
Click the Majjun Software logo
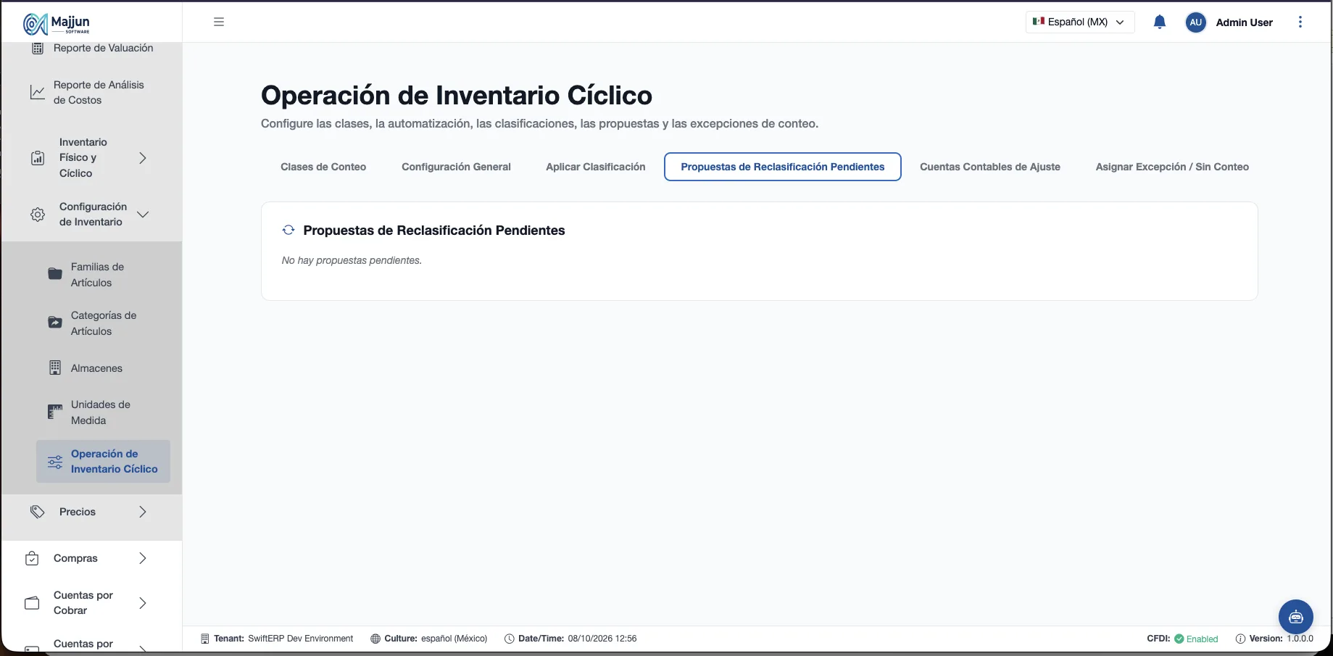pyautogui.click(x=57, y=24)
